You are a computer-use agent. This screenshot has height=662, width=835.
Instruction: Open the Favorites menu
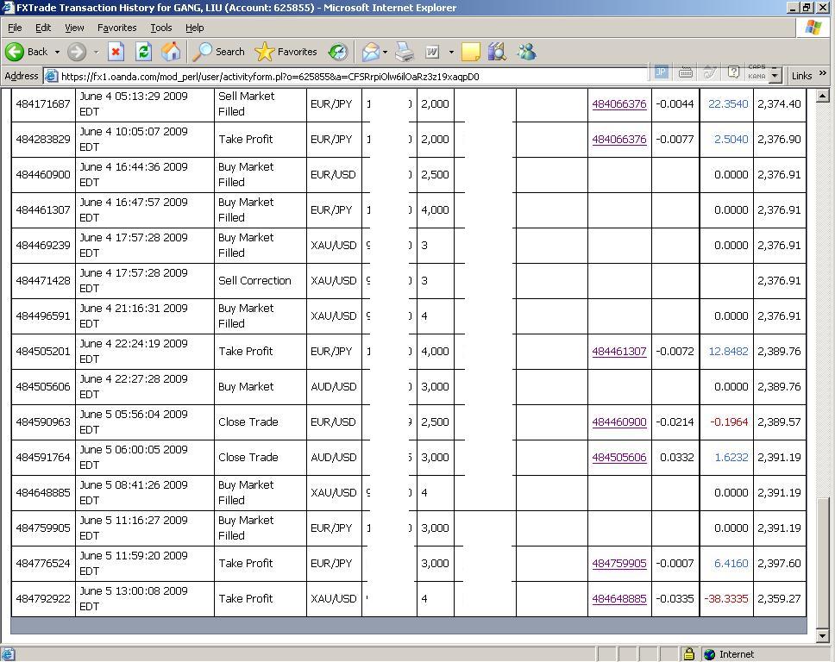pyautogui.click(x=116, y=28)
